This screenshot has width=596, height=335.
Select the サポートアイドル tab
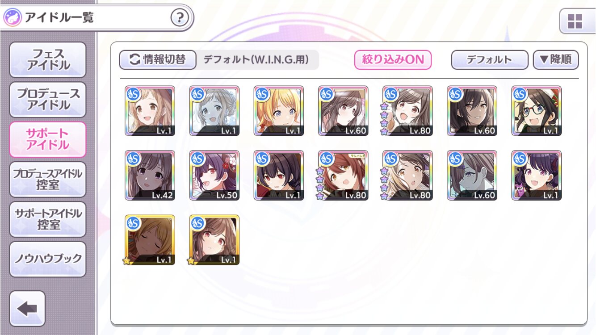point(48,139)
